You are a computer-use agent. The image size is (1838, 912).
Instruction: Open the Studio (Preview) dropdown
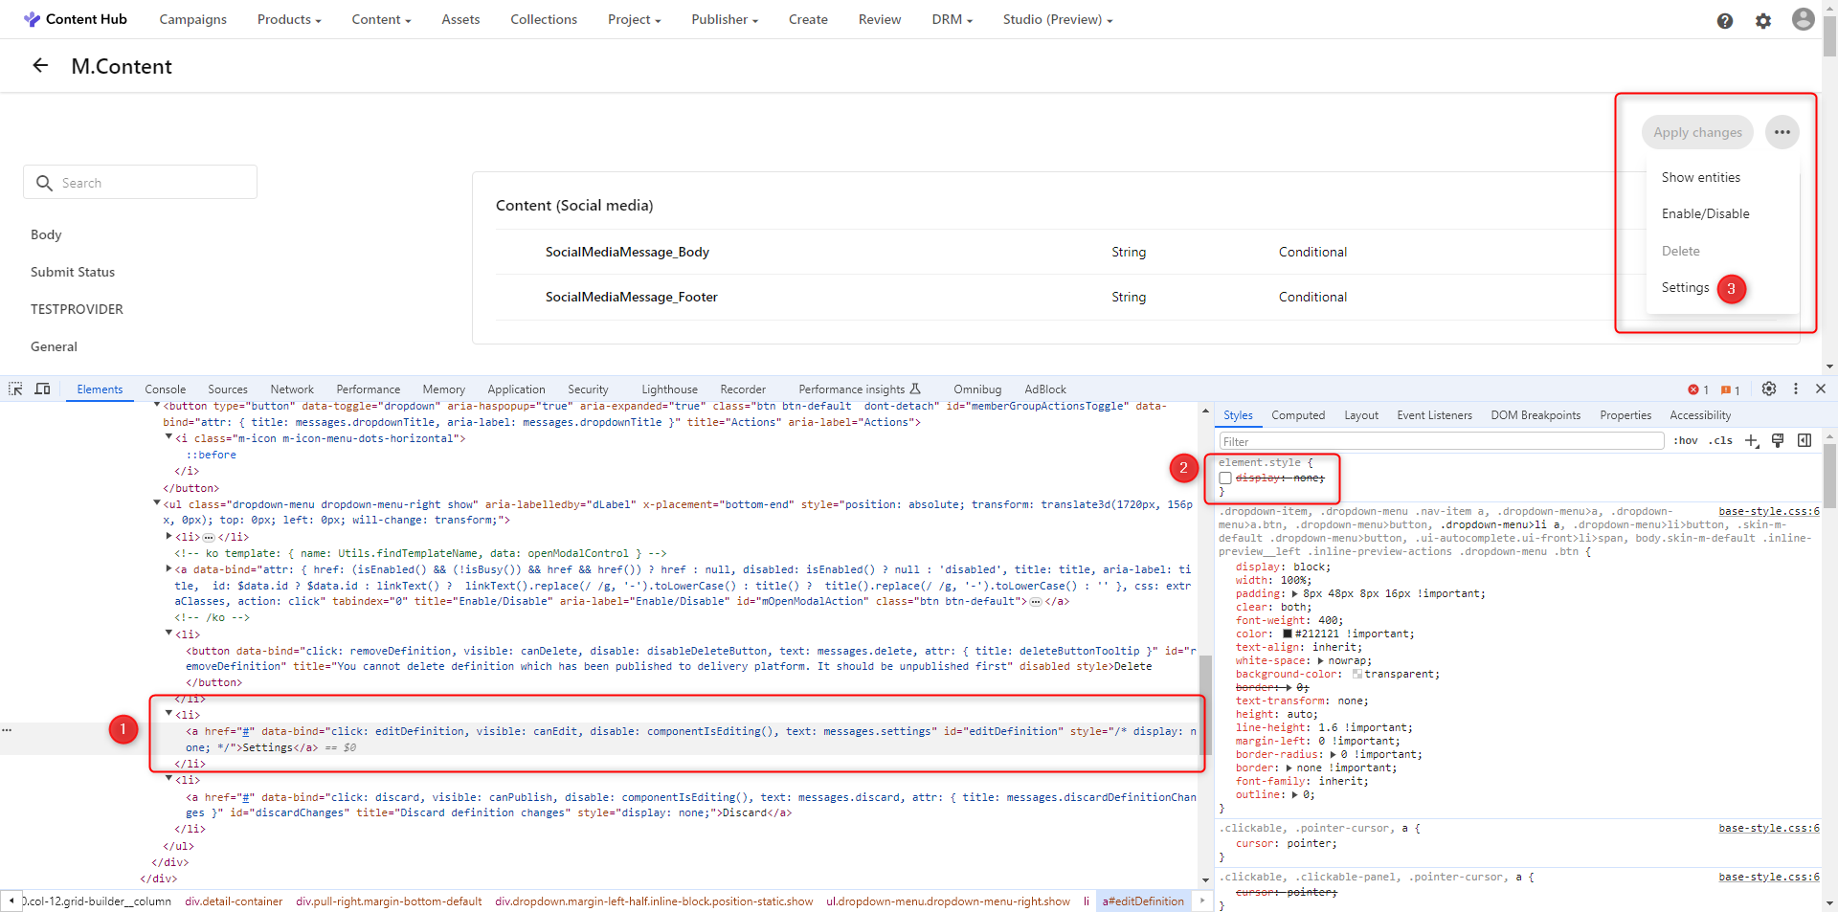(1058, 19)
